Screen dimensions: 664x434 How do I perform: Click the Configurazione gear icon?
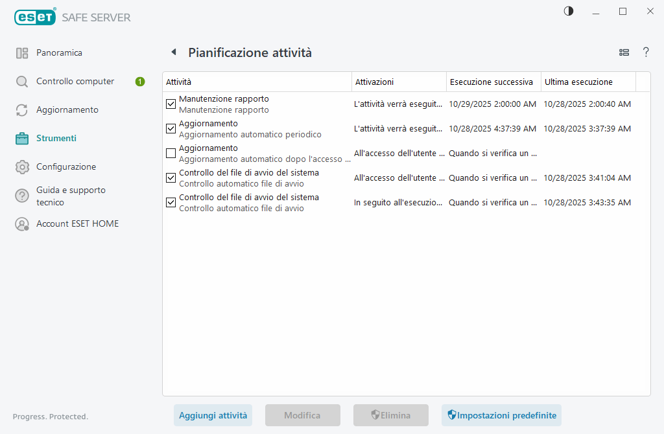(22, 167)
